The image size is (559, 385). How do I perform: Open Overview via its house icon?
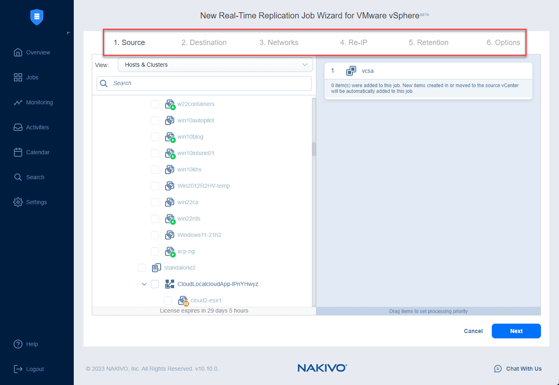click(x=18, y=52)
